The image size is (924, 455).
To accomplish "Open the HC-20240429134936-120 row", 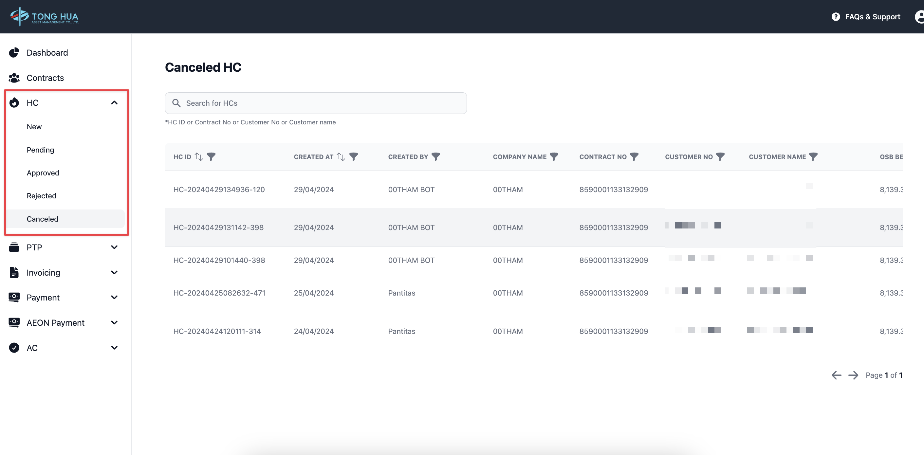I will pyautogui.click(x=219, y=190).
